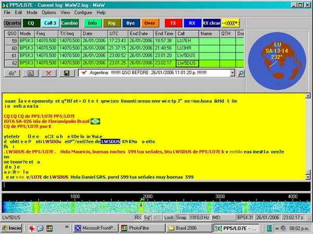Open the Mode menu
313x234 pixels.
pyautogui.click(x=32, y=12)
